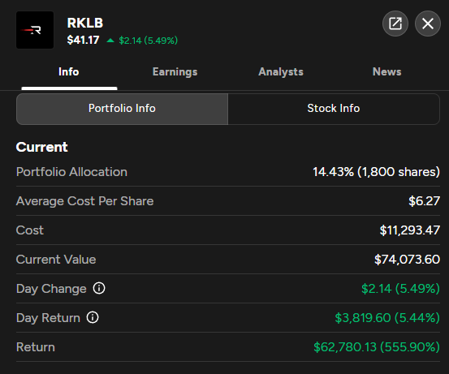The height and width of the screenshot is (374, 449).
Task: Click the green up-arrow change indicator
Action: [x=110, y=41]
